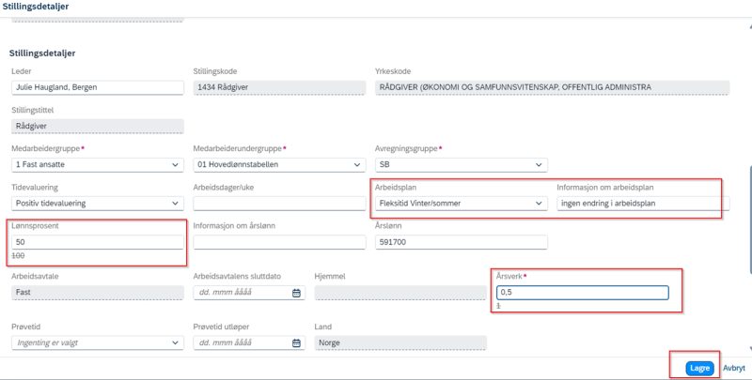Viewport: 752px width, 380px height.
Task: Open calendar picker for Arbeidsavtalens sluttdato
Action: [x=296, y=293]
